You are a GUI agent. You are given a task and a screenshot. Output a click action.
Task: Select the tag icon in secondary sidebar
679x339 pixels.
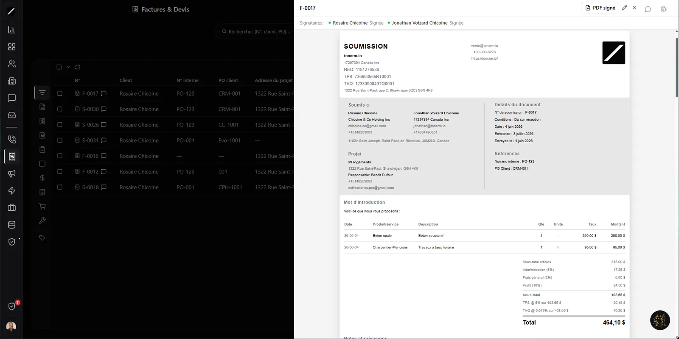pyautogui.click(x=42, y=238)
